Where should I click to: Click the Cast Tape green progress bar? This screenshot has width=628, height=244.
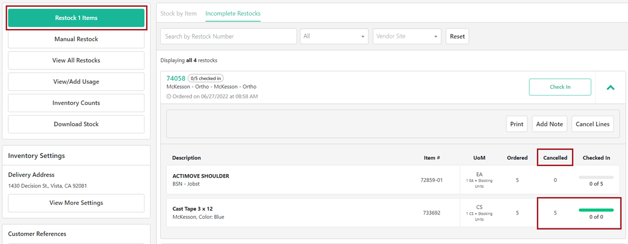point(596,210)
